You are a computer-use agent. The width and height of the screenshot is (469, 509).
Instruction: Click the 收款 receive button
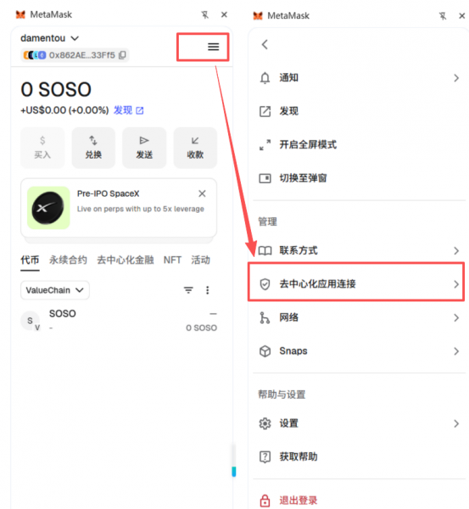click(x=195, y=148)
